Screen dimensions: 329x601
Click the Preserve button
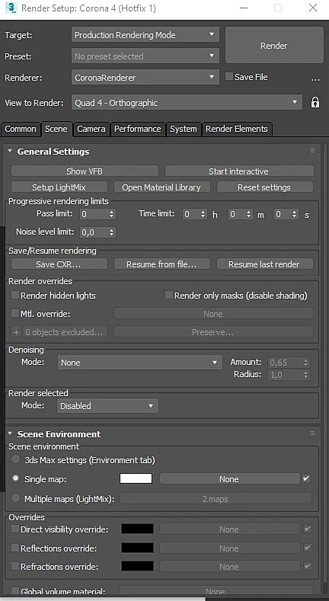pyautogui.click(x=213, y=332)
